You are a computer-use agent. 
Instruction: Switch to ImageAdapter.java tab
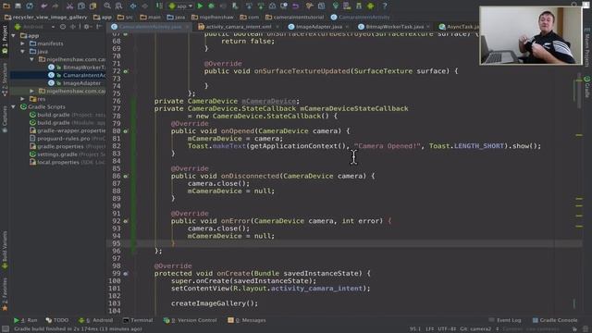tap(315, 27)
